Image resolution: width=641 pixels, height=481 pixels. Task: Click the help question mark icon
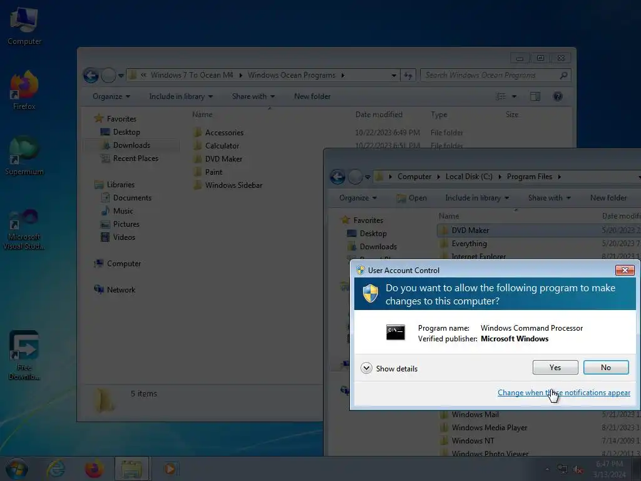pos(558,96)
